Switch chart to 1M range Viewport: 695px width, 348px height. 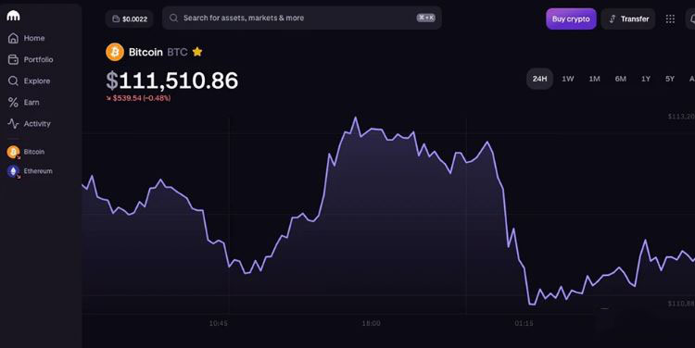tap(594, 79)
